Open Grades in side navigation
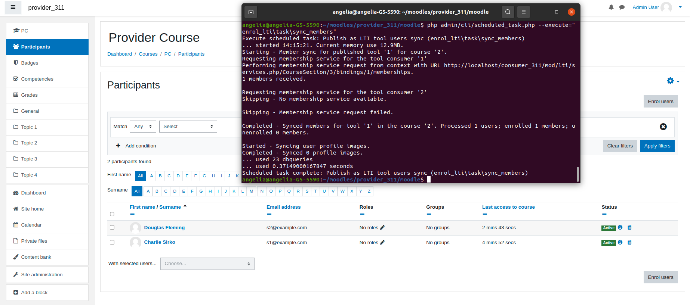This screenshot has height=305, width=690. pyautogui.click(x=47, y=95)
